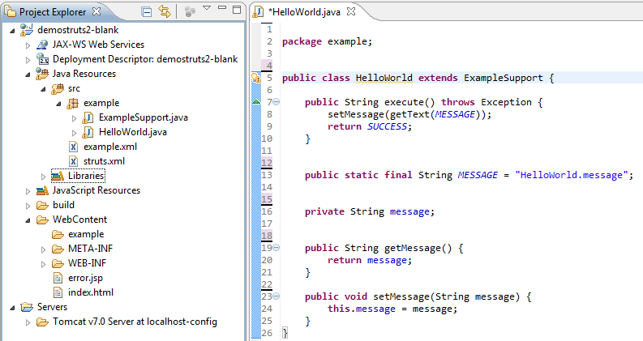Image resolution: width=643 pixels, height=341 pixels.
Task: Click the override indicator triangle on line 7
Action: (x=255, y=102)
